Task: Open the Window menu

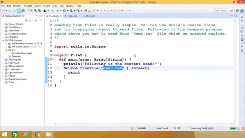Action: tap(70, 6)
